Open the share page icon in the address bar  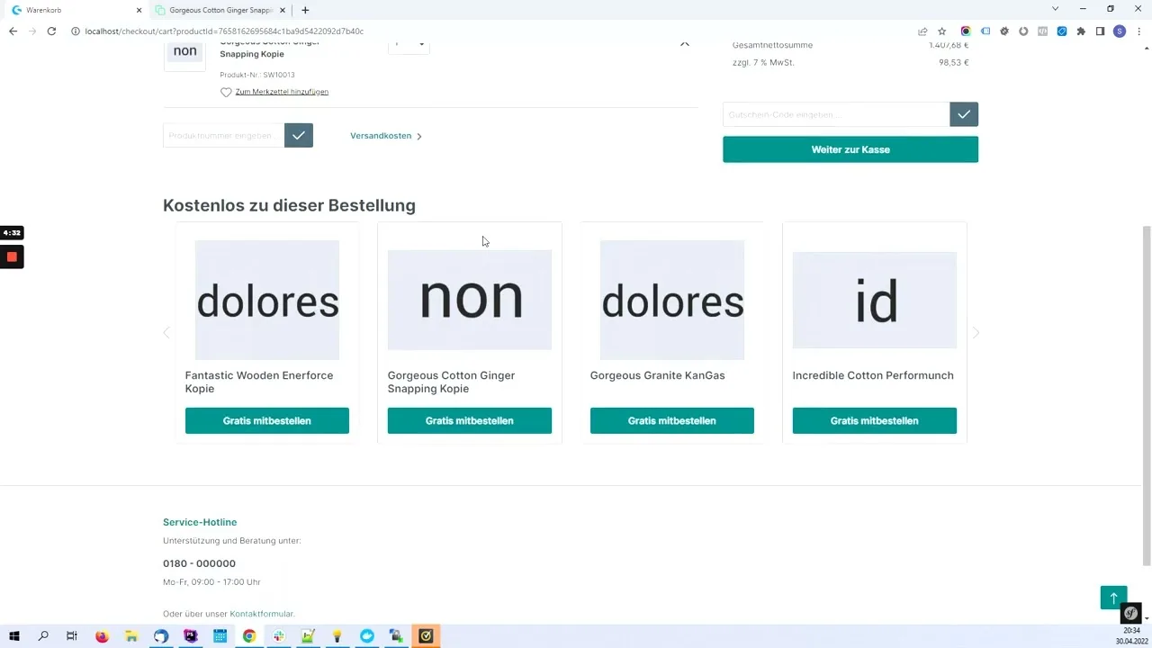point(922,31)
